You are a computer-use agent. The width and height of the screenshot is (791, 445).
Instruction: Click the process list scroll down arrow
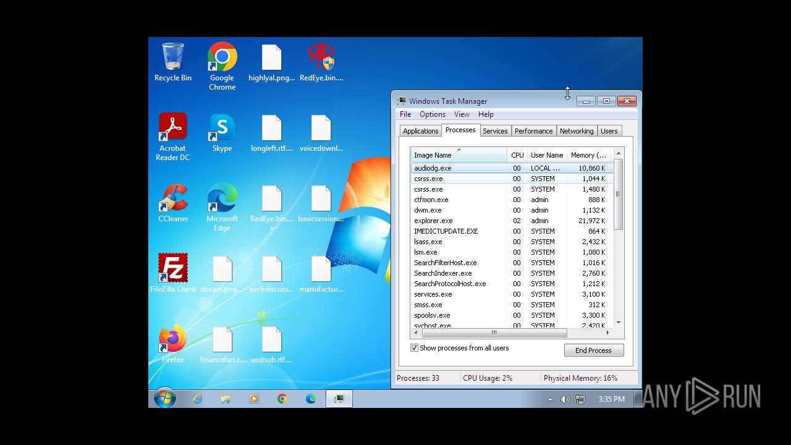[x=619, y=323]
